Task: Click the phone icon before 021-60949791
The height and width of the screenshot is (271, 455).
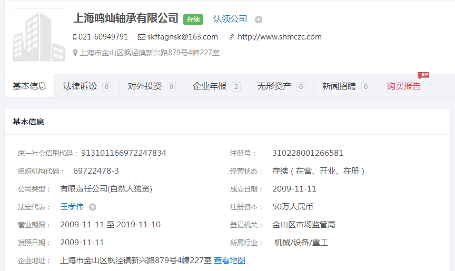Action: (75, 37)
